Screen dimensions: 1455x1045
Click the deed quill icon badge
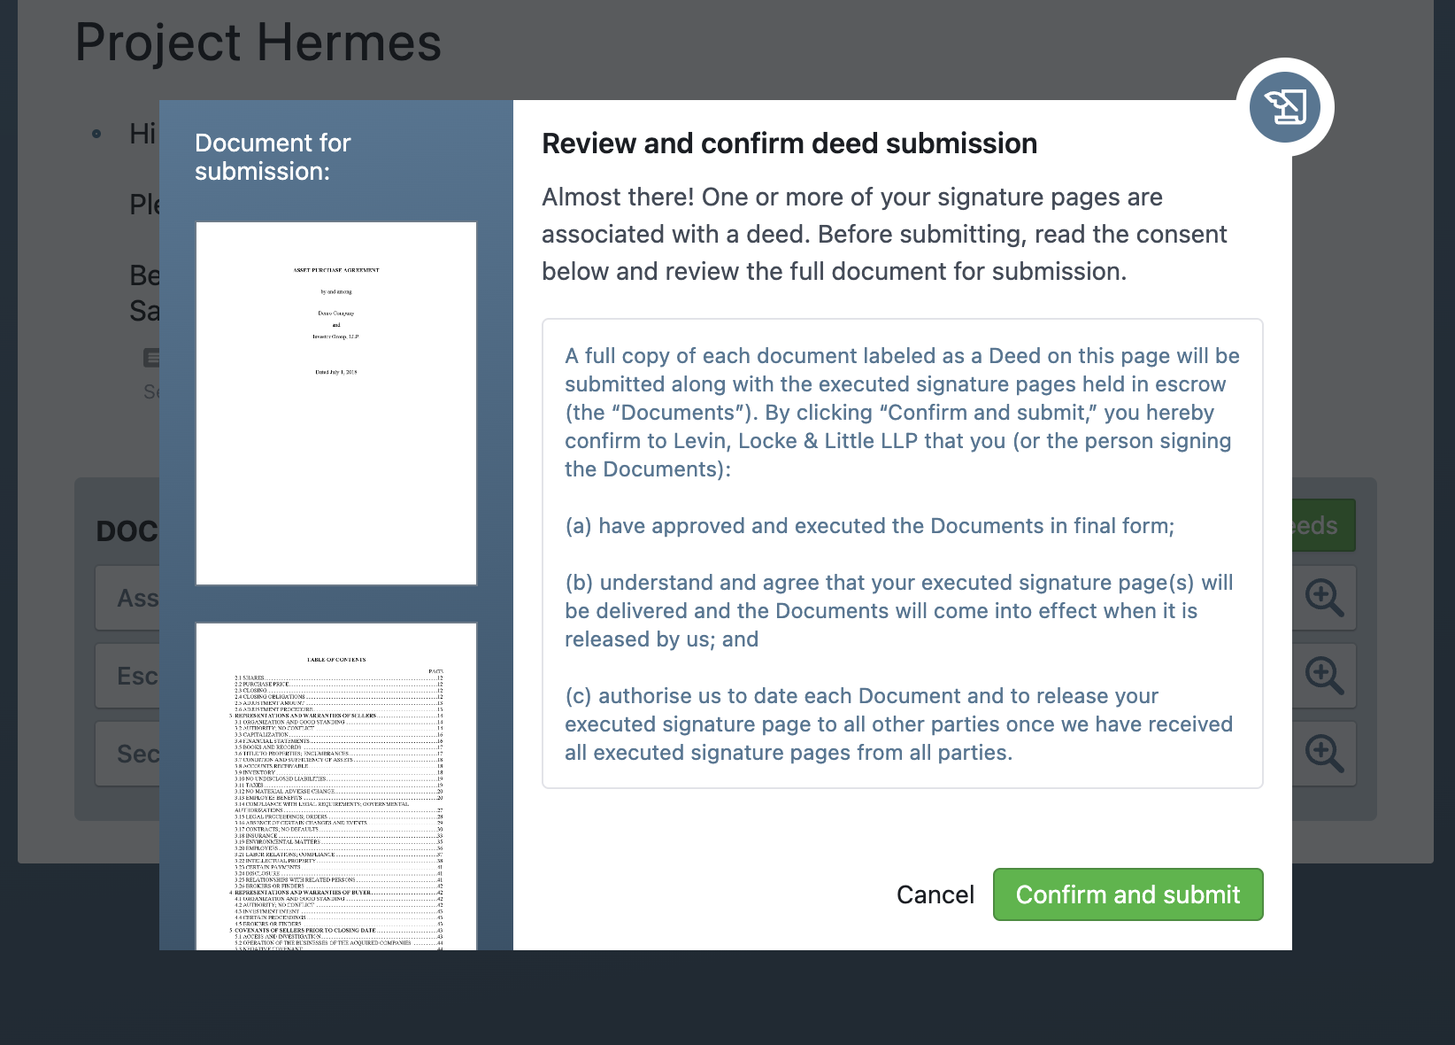tap(1285, 107)
